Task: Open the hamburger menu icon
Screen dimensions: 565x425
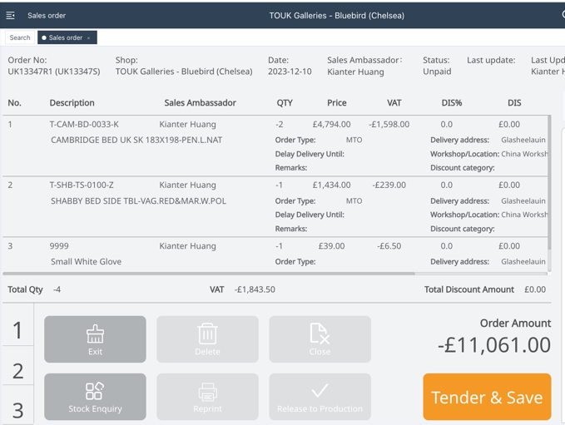Action: pyautogui.click(x=11, y=15)
